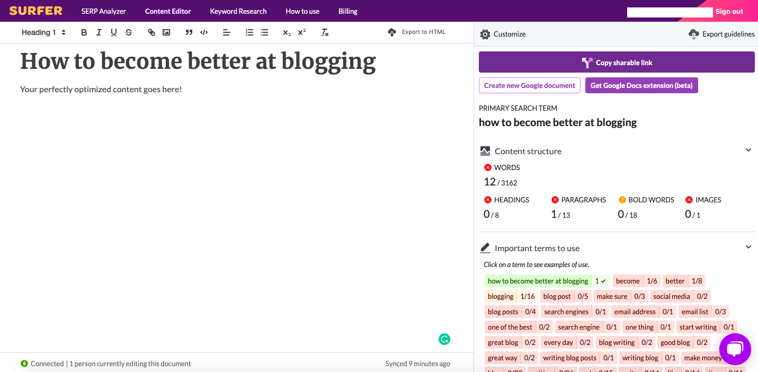Insert a hyperlink using the link icon
This screenshot has width=758, height=372.
(151, 32)
